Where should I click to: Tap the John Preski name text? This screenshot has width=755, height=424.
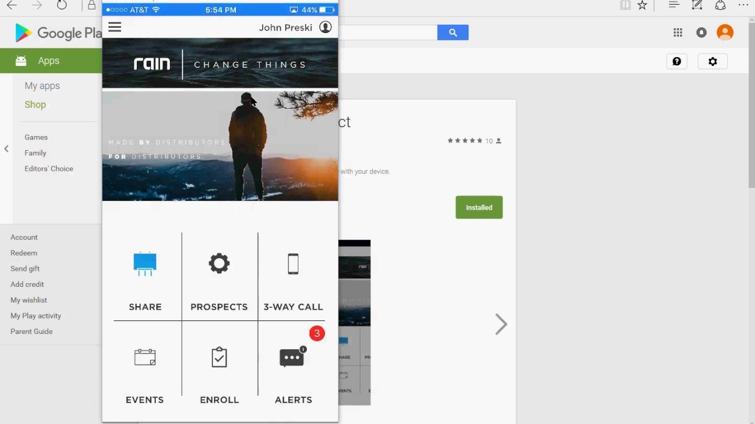(285, 28)
